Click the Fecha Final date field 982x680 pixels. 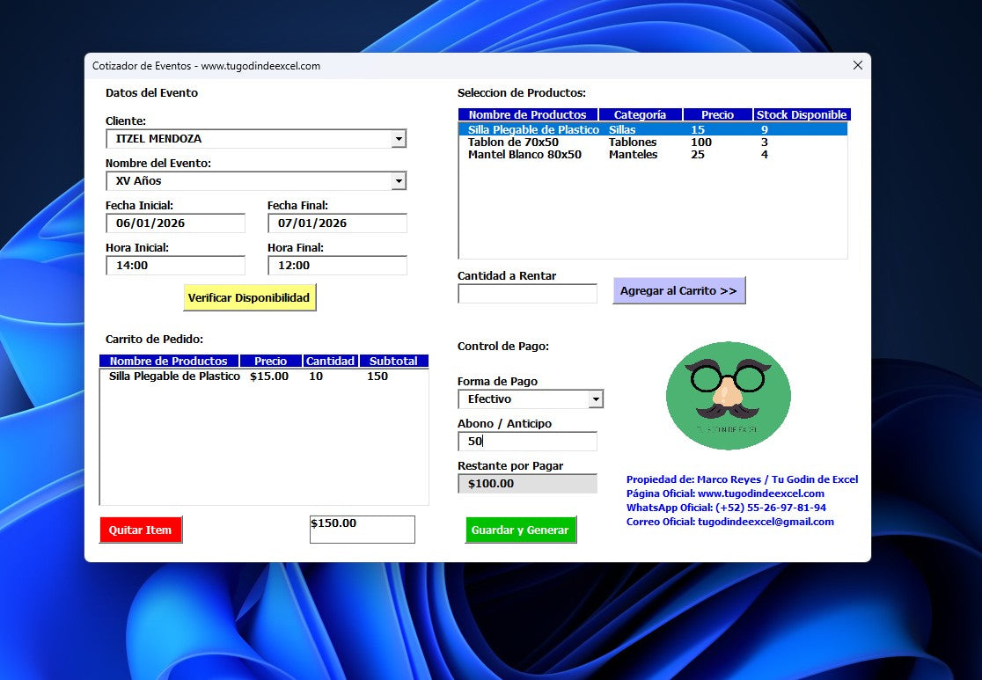tap(337, 223)
